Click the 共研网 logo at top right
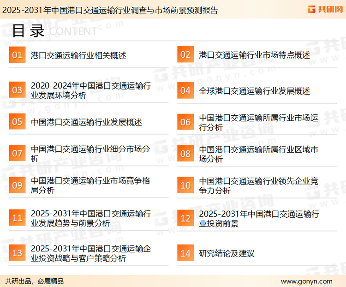The height and width of the screenshot is (287, 346). [x=325, y=9]
